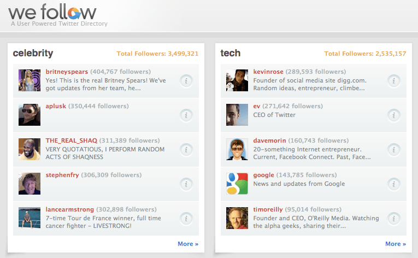
Task: Click More link under celebrity list
Action: [188, 244]
